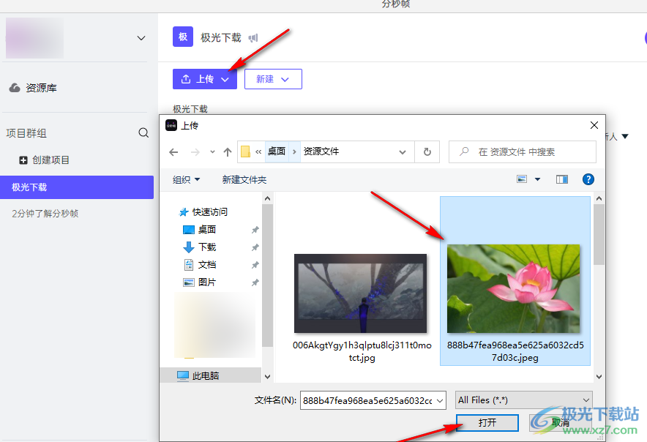Viewport: 647px width, 442px height.
Task: Click the back arrow in upload dialog
Action: click(x=173, y=152)
